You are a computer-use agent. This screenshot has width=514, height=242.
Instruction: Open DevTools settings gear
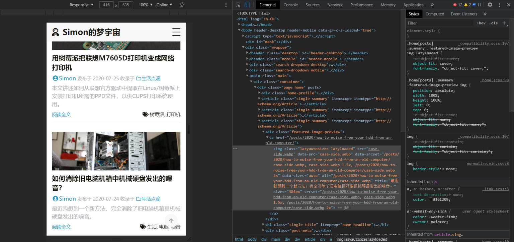click(490, 5)
